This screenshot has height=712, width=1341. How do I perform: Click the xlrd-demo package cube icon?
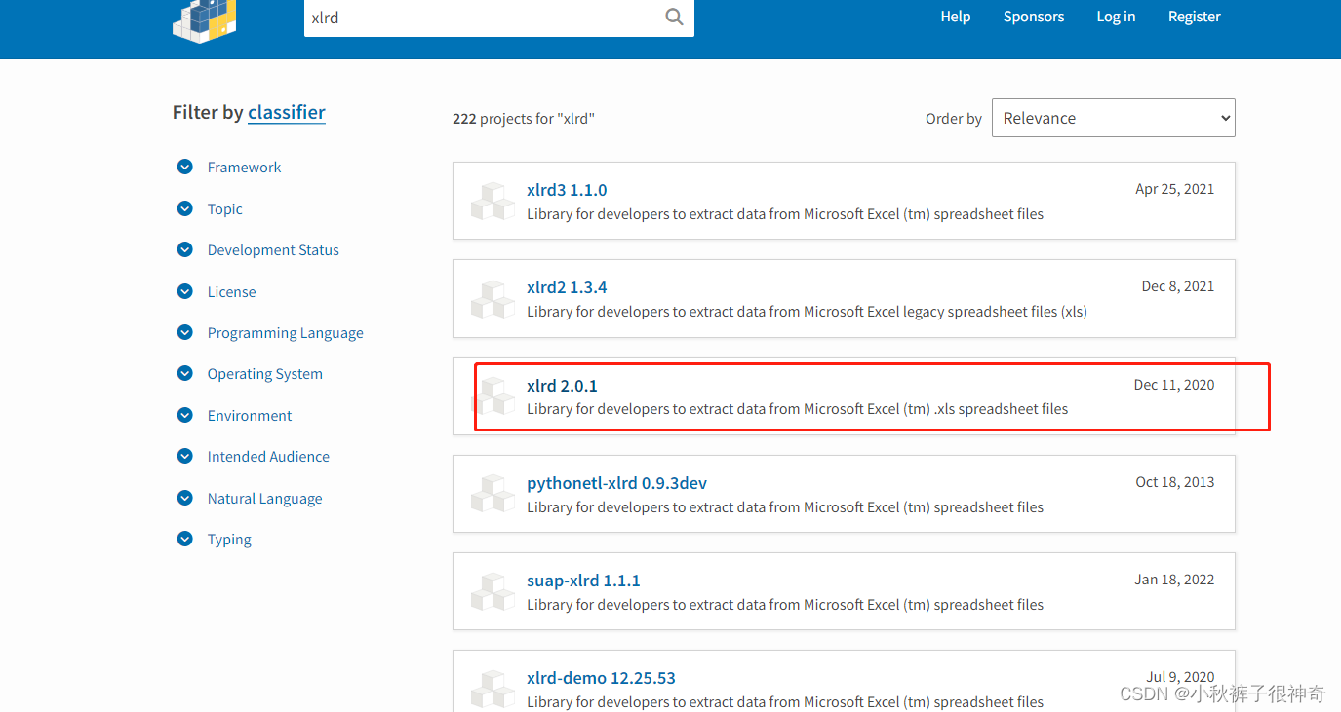493,689
